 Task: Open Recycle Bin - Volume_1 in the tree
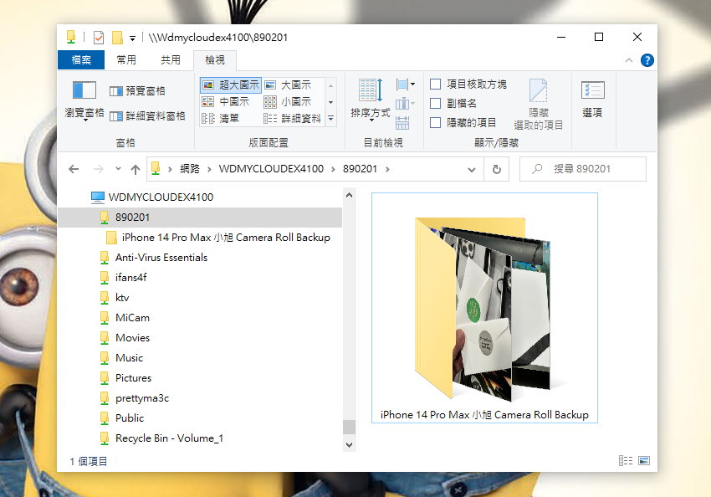(161, 438)
